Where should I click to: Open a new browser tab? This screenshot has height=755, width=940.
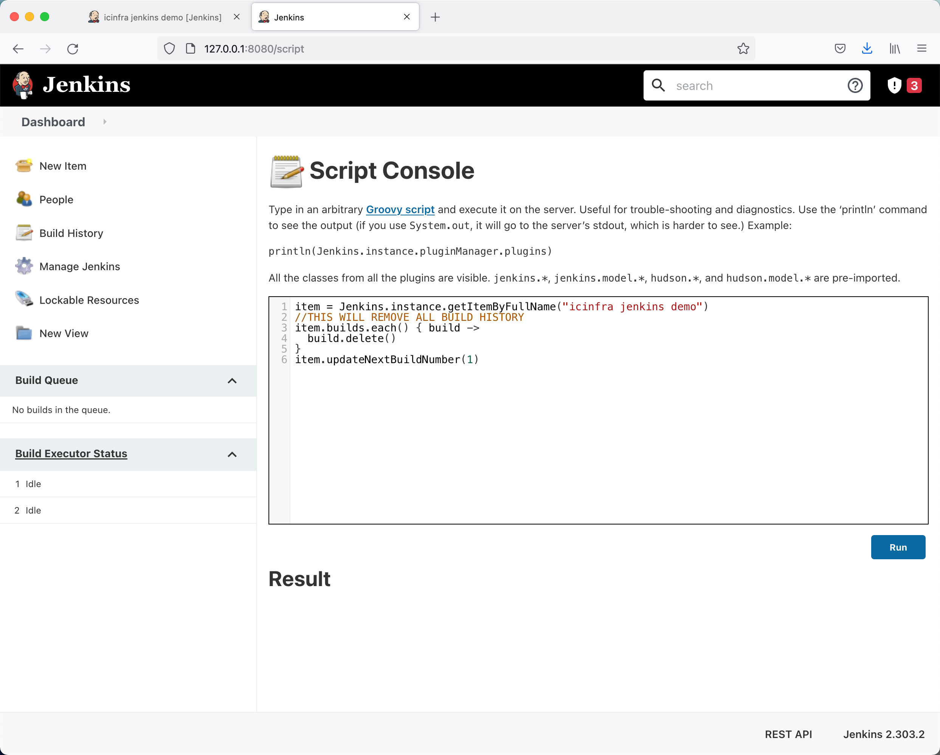pos(435,17)
